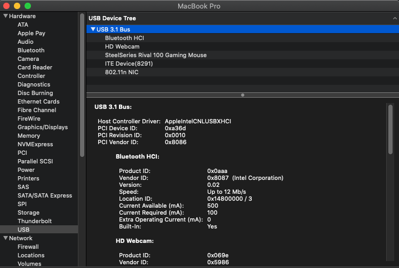Image resolution: width=399 pixels, height=268 pixels.
Task: Click the split pane divider handle
Action: pos(243,95)
